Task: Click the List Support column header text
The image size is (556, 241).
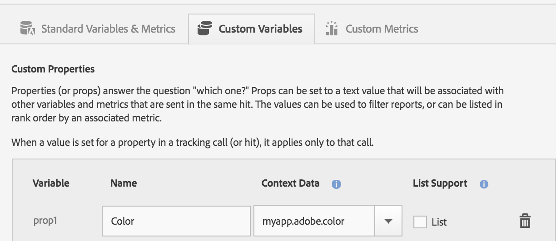Action: 440,183
